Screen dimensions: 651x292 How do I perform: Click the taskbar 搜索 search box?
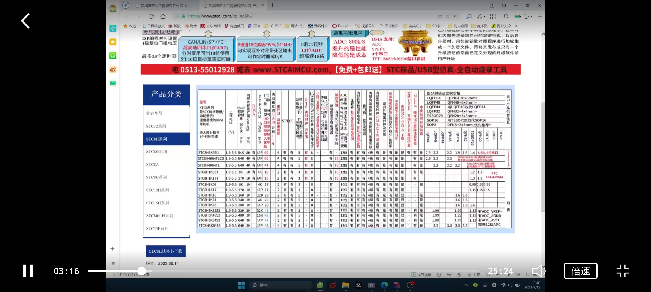[281, 285]
